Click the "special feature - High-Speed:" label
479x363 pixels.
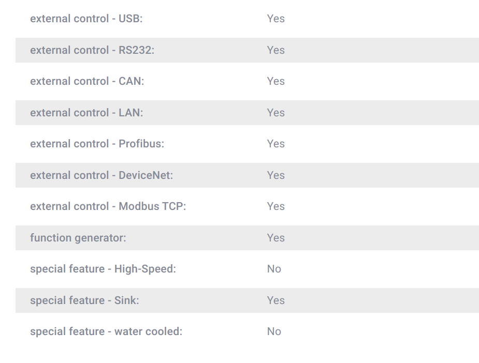pyautogui.click(x=103, y=269)
